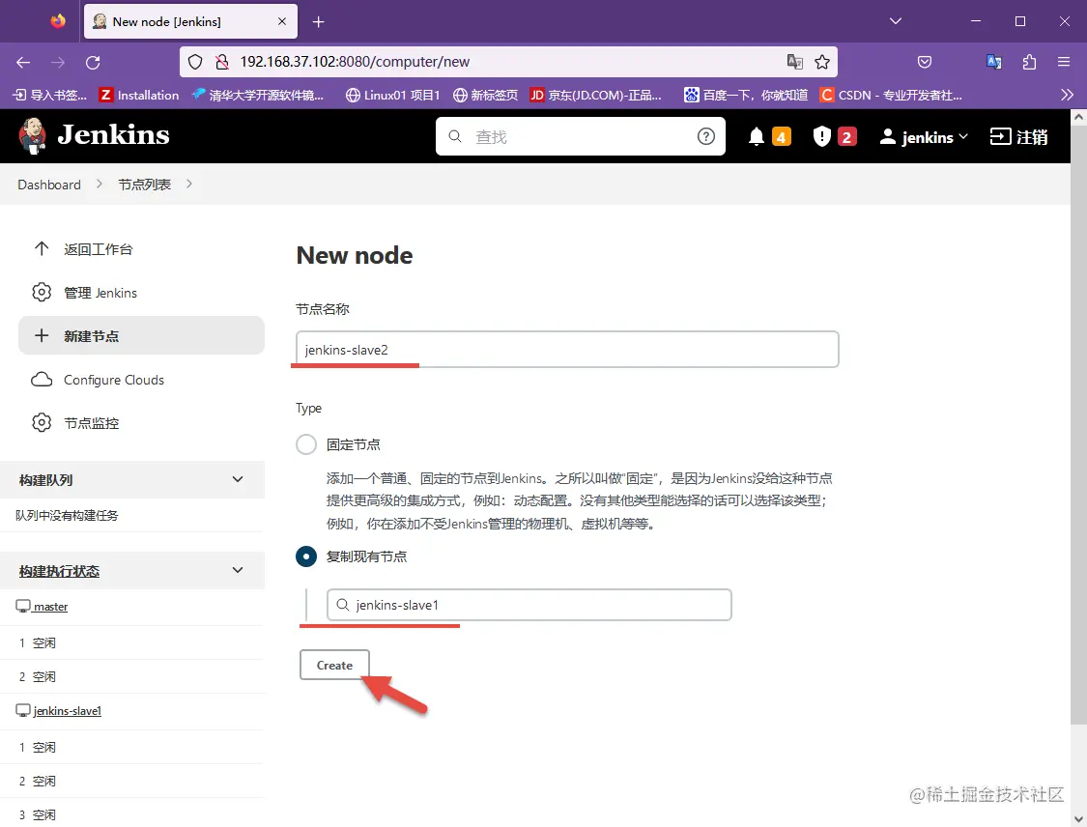The height and width of the screenshot is (827, 1087).
Task: Open the notifications bell icon
Action: tap(757, 136)
